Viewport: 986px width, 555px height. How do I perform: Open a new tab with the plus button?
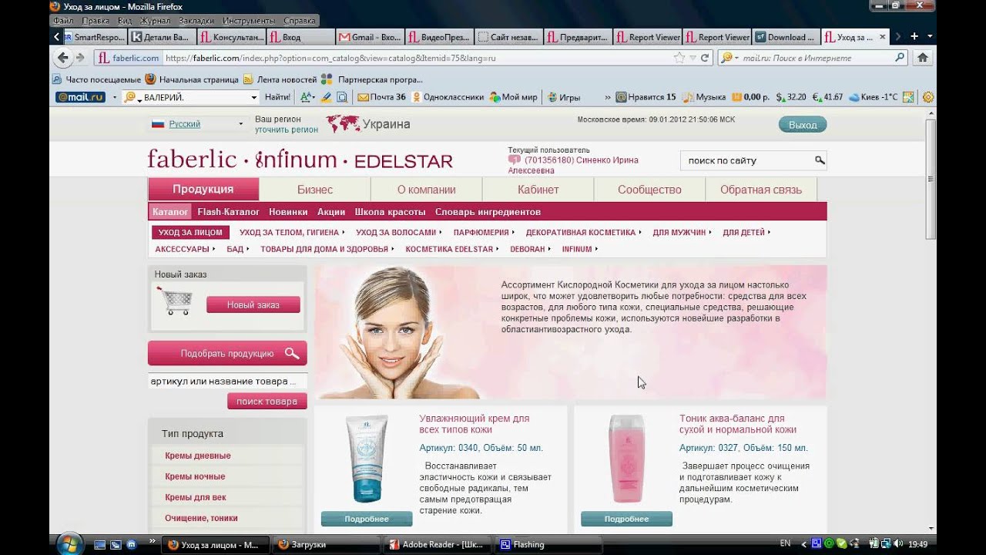pos(914,36)
